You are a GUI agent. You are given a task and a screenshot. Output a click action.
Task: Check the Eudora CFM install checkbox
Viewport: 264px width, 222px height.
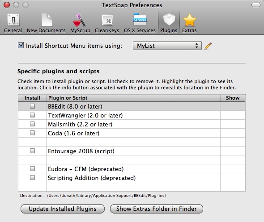[32, 168]
